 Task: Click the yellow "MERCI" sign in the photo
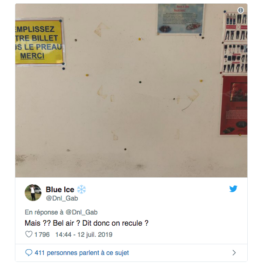(x=39, y=41)
